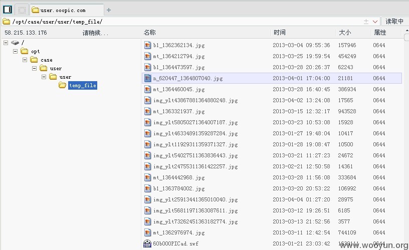
Task: Click icon of mt_1364460045.jpg
Action: 148,89
